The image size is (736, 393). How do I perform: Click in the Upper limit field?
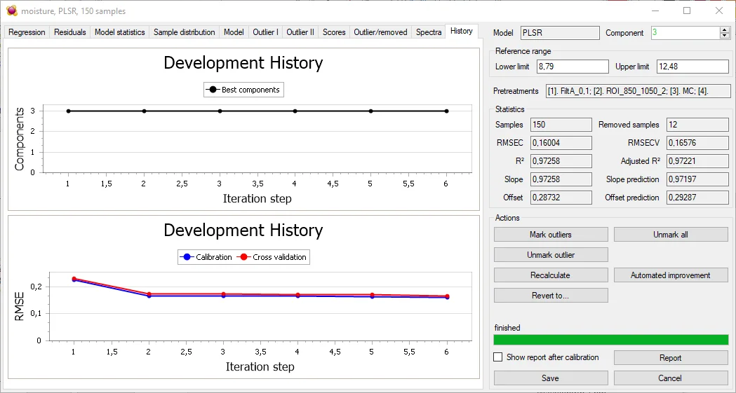coord(692,67)
